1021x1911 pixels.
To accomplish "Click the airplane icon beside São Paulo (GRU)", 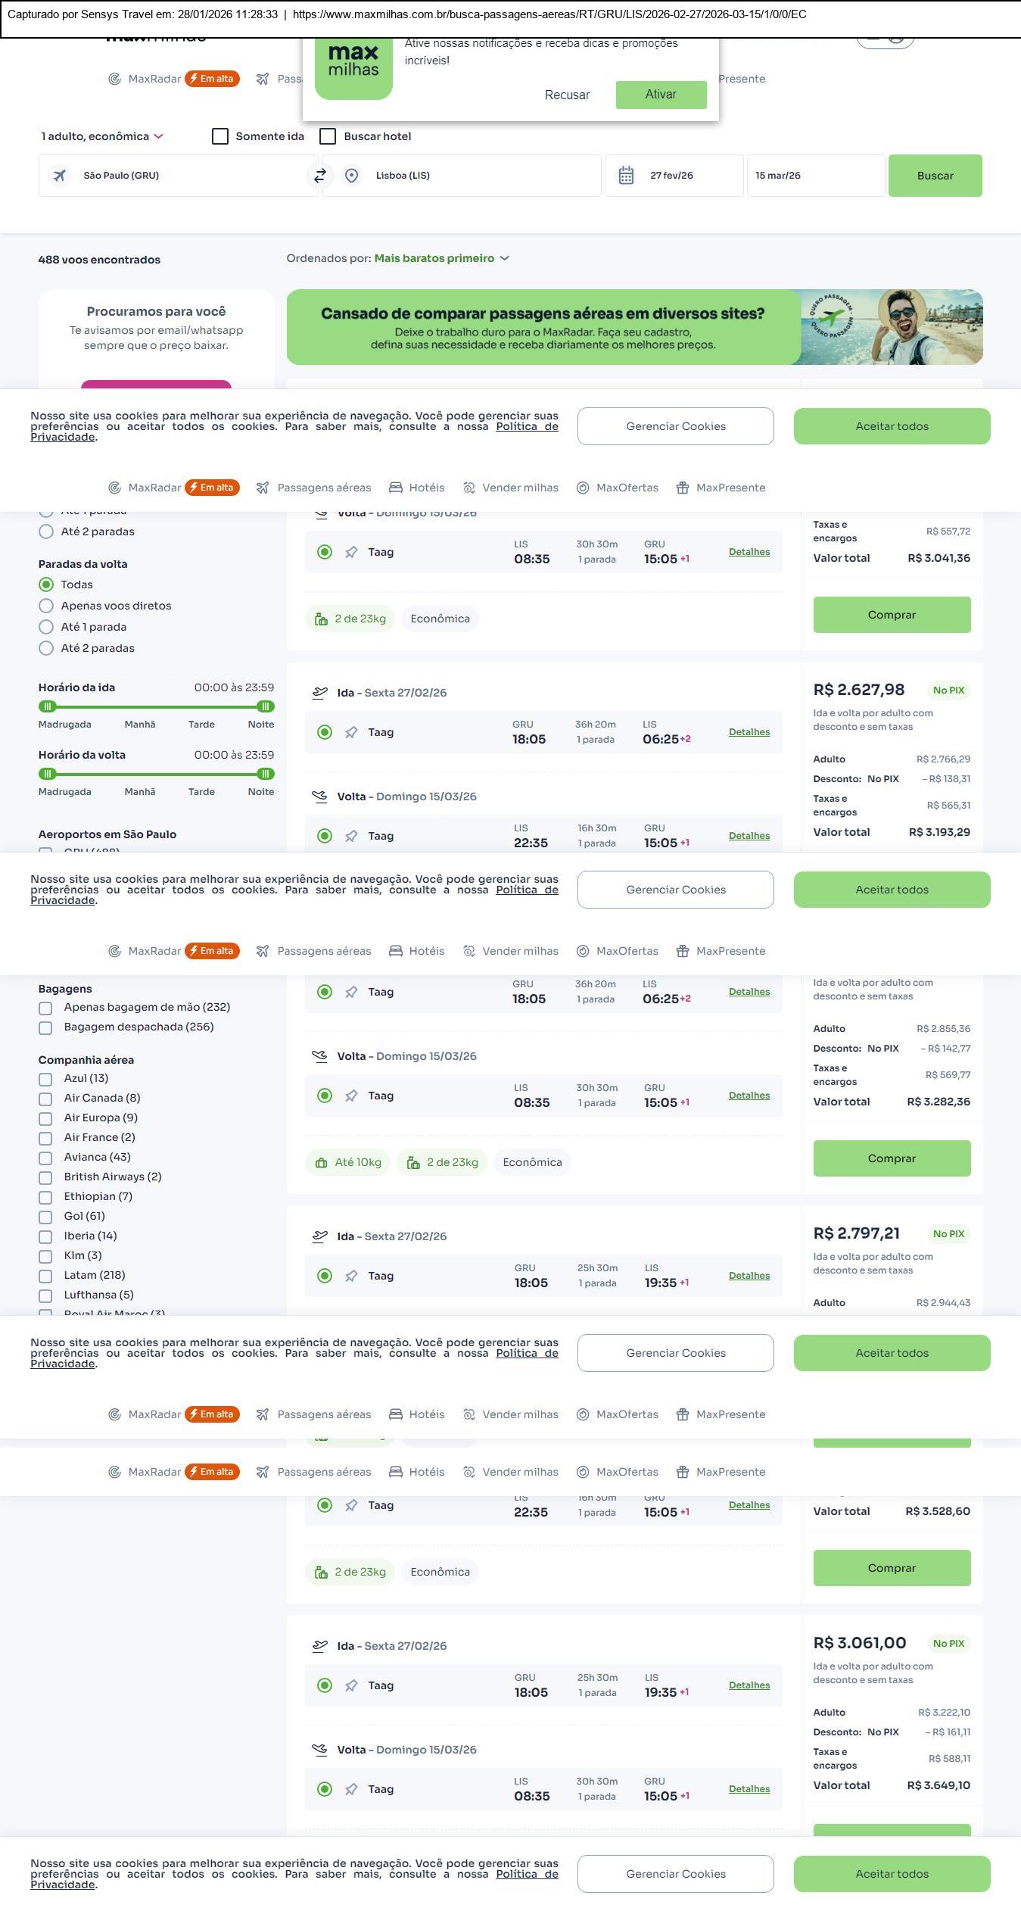I will tap(60, 176).
